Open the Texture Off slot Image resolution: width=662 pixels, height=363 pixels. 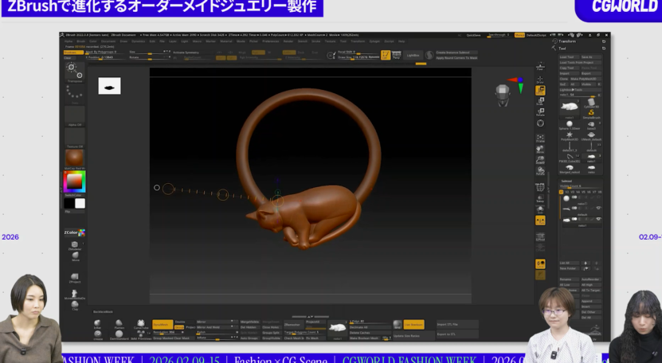coord(74,137)
